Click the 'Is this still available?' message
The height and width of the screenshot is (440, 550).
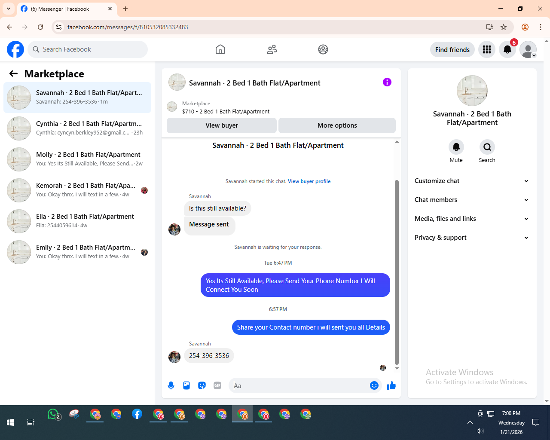[x=217, y=208]
